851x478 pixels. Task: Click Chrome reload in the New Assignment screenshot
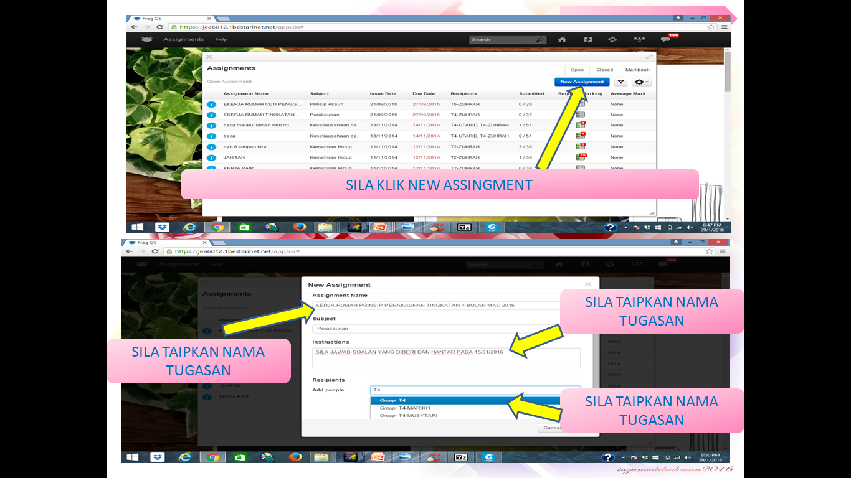[156, 251]
